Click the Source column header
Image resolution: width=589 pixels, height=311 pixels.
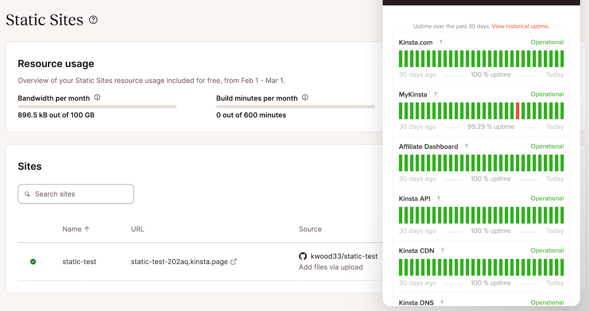[x=310, y=229]
